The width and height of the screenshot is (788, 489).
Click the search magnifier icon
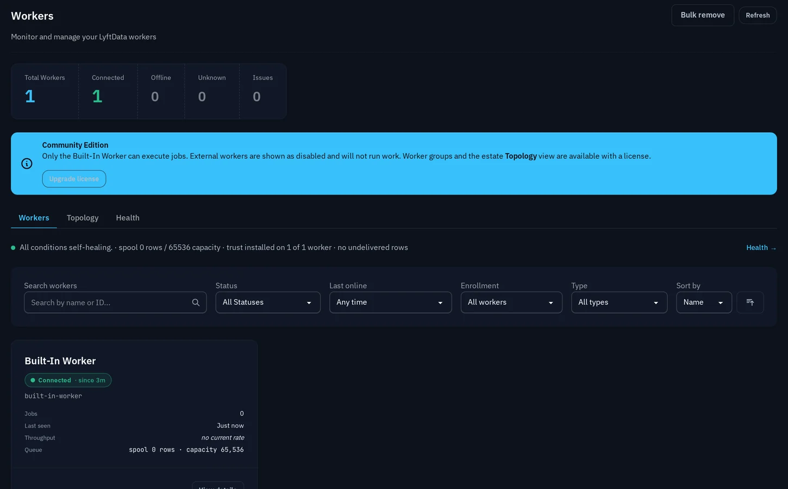196,303
